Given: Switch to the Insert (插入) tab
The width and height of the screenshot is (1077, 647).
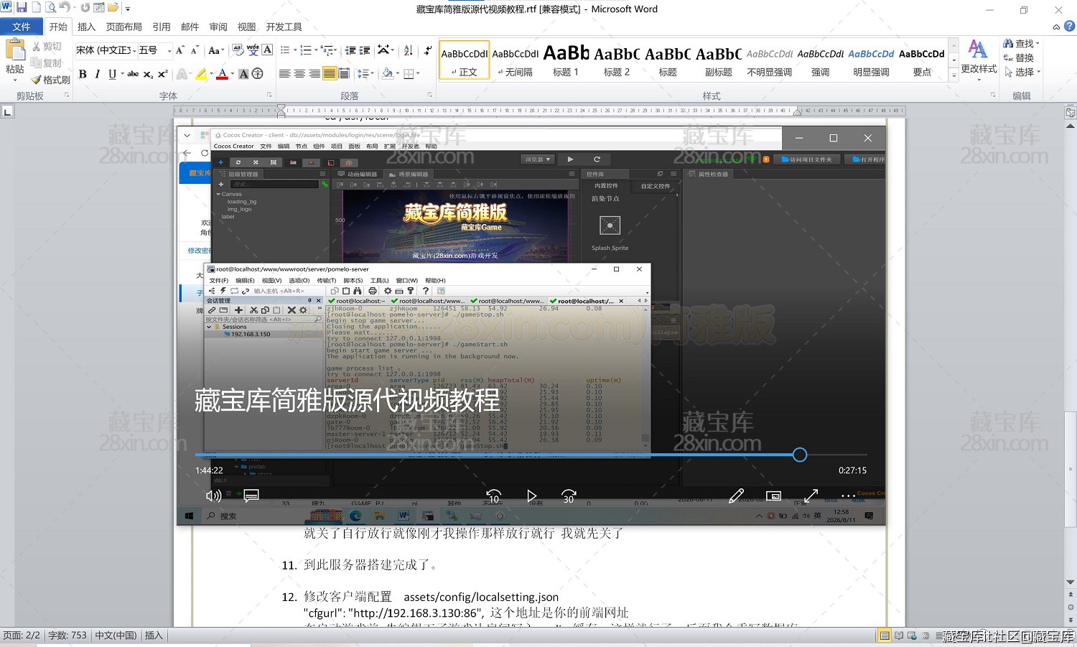Looking at the screenshot, I should click(86, 27).
